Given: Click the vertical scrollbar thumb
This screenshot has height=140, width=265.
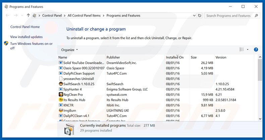Looking at the screenshot, I should click(260, 70).
